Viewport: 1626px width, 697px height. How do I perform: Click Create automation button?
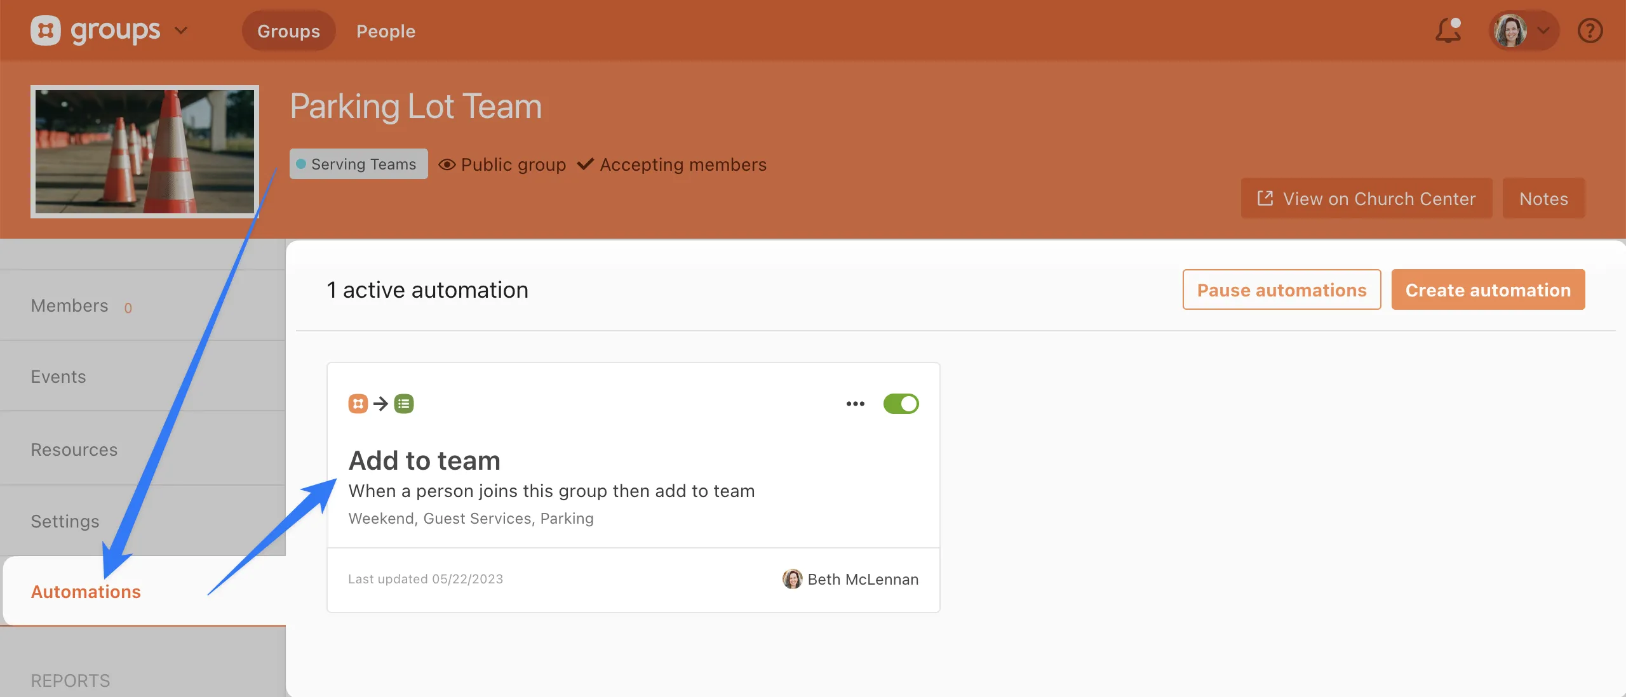1488,290
